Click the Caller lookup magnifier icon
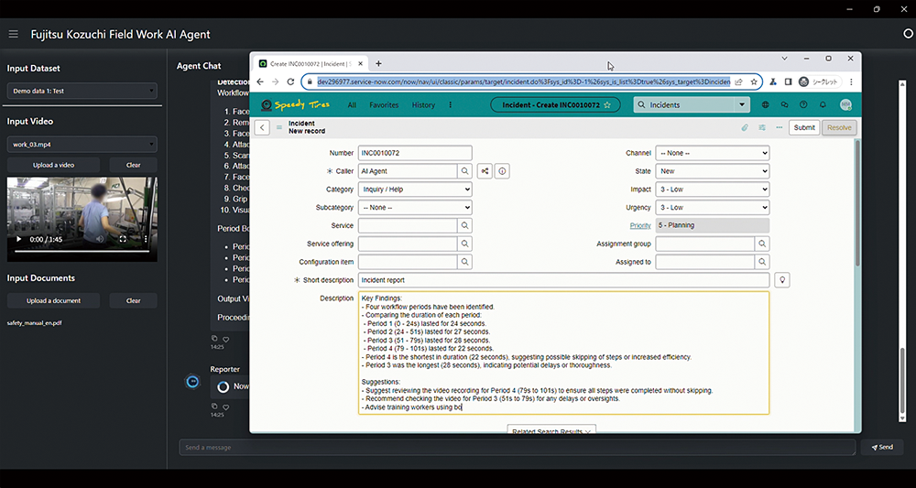916x488 pixels. click(x=465, y=171)
